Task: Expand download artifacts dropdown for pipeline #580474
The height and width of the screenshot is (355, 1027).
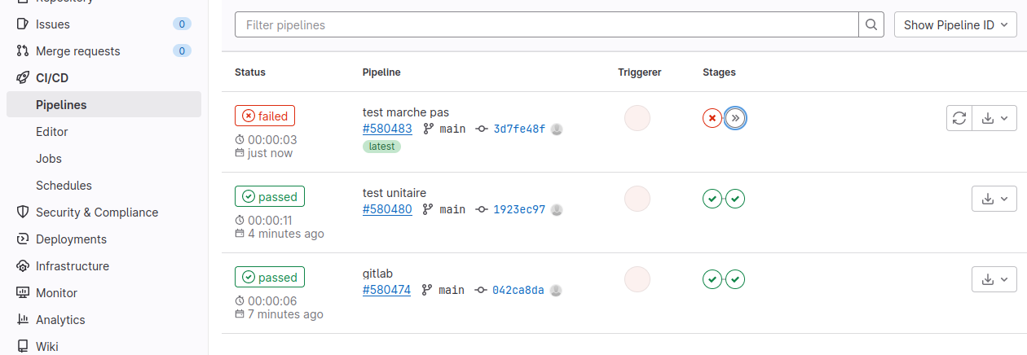Action: point(994,279)
